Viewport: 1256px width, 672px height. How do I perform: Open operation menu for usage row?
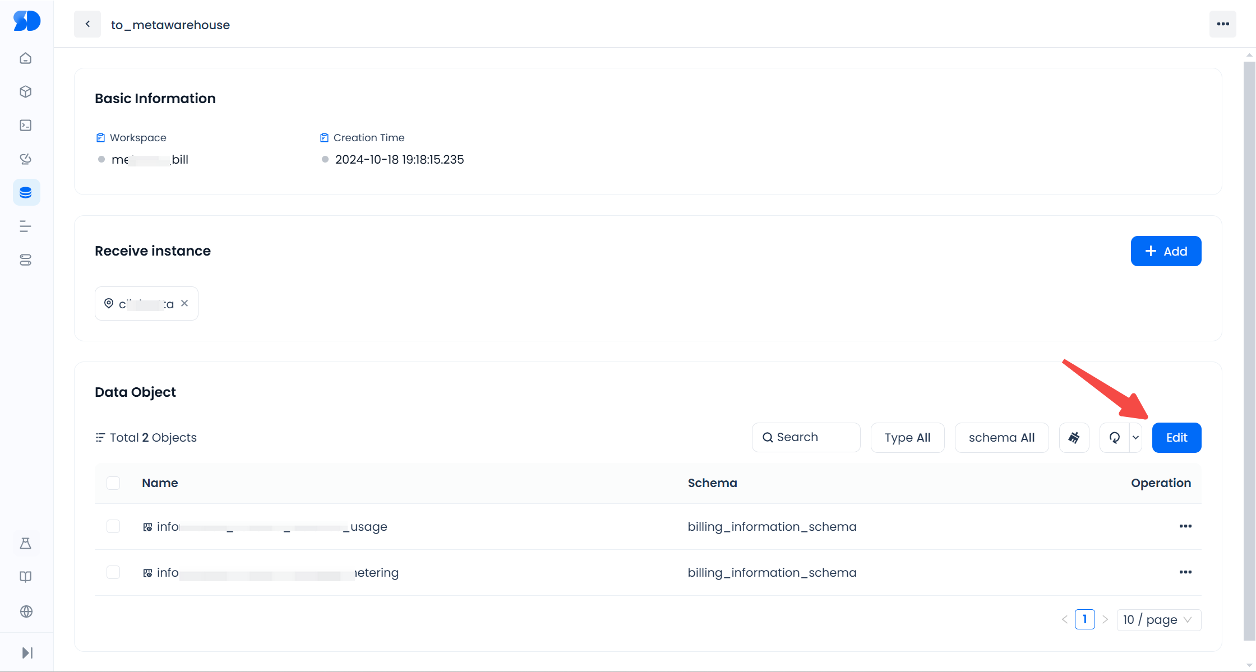1185,526
